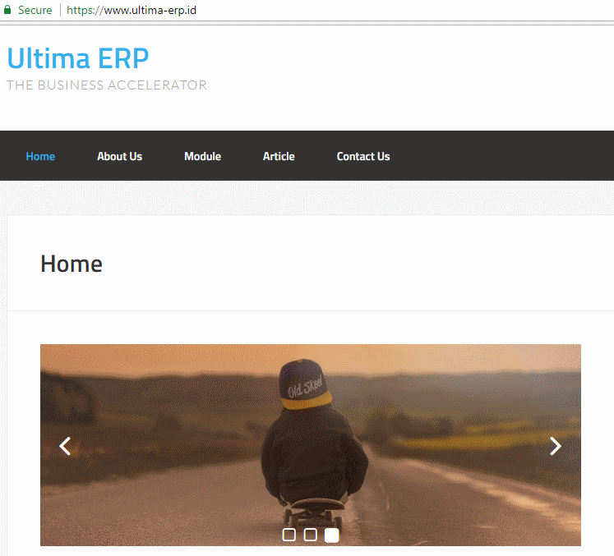Screen dimensions: 614x556
Task: Click the green padlock security icon
Action: tap(7, 9)
